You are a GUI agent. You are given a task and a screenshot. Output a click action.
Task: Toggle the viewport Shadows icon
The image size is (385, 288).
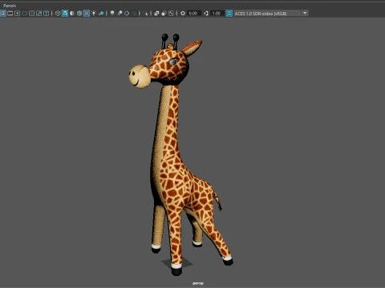[x=101, y=13]
